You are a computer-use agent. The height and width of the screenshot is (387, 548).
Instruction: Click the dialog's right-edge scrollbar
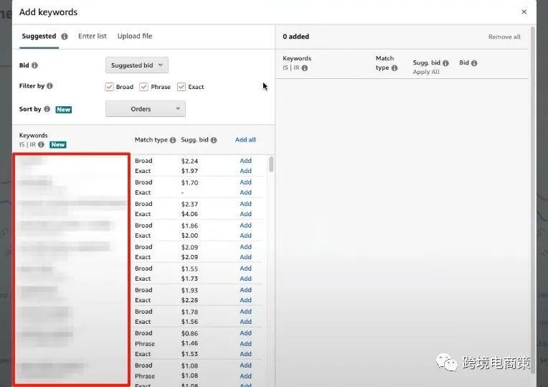[533, 200]
